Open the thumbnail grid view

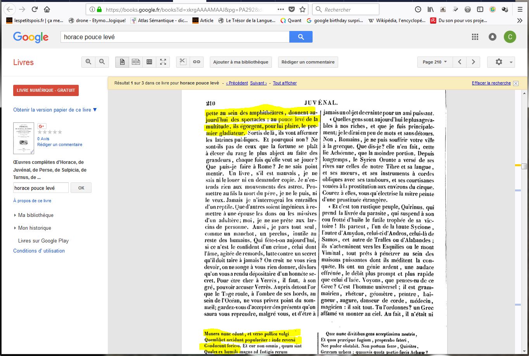point(149,62)
